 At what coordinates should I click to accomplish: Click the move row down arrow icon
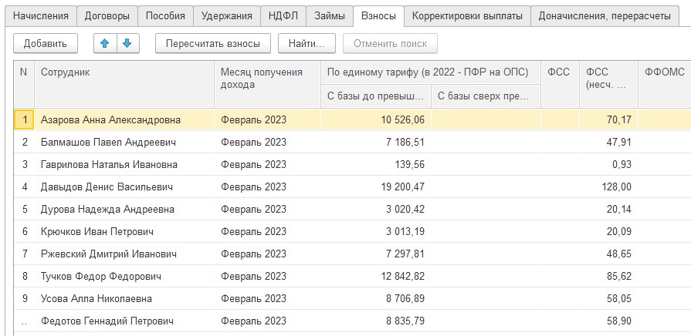[126, 44]
